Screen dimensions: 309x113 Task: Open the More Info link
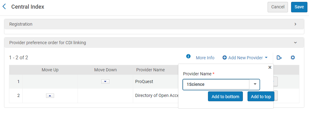coord(205,58)
